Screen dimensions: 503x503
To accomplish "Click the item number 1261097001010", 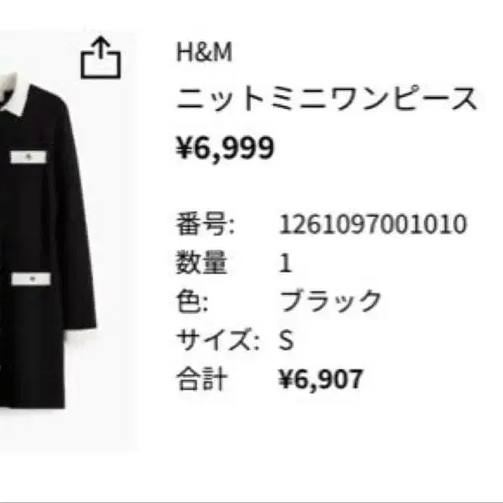I will click(373, 224).
